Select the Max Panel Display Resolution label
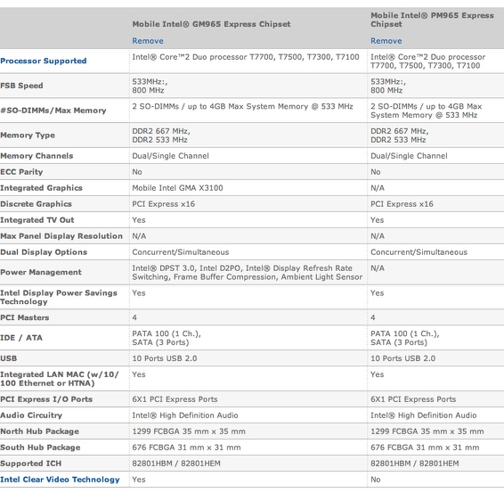 click(x=61, y=236)
